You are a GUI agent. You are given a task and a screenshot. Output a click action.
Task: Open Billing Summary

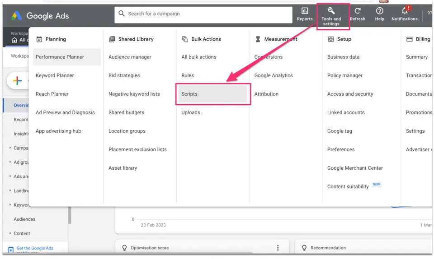(x=416, y=57)
